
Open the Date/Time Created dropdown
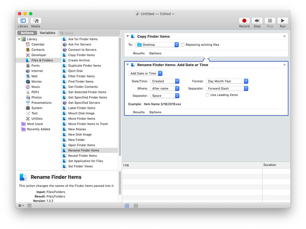tap(164, 81)
